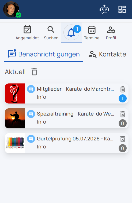Click the chat bubble icon on Gürtelprüfung row
This screenshot has width=132, height=203.
pos(31,139)
